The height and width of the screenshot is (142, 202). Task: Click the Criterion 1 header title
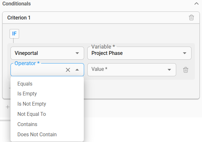point(19,18)
